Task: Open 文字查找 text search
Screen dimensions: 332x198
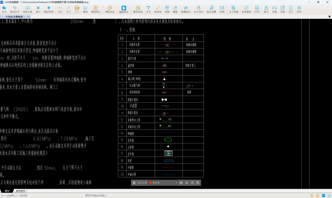Action: pos(233,9)
